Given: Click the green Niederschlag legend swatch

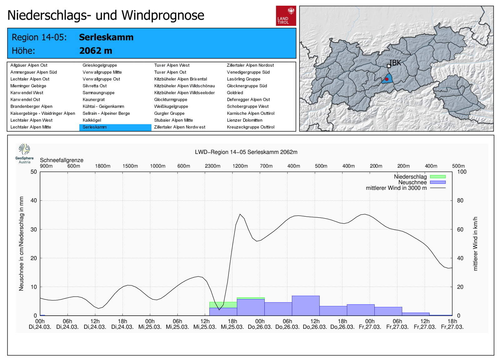Looking at the screenshot, I should (x=437, y=177).
